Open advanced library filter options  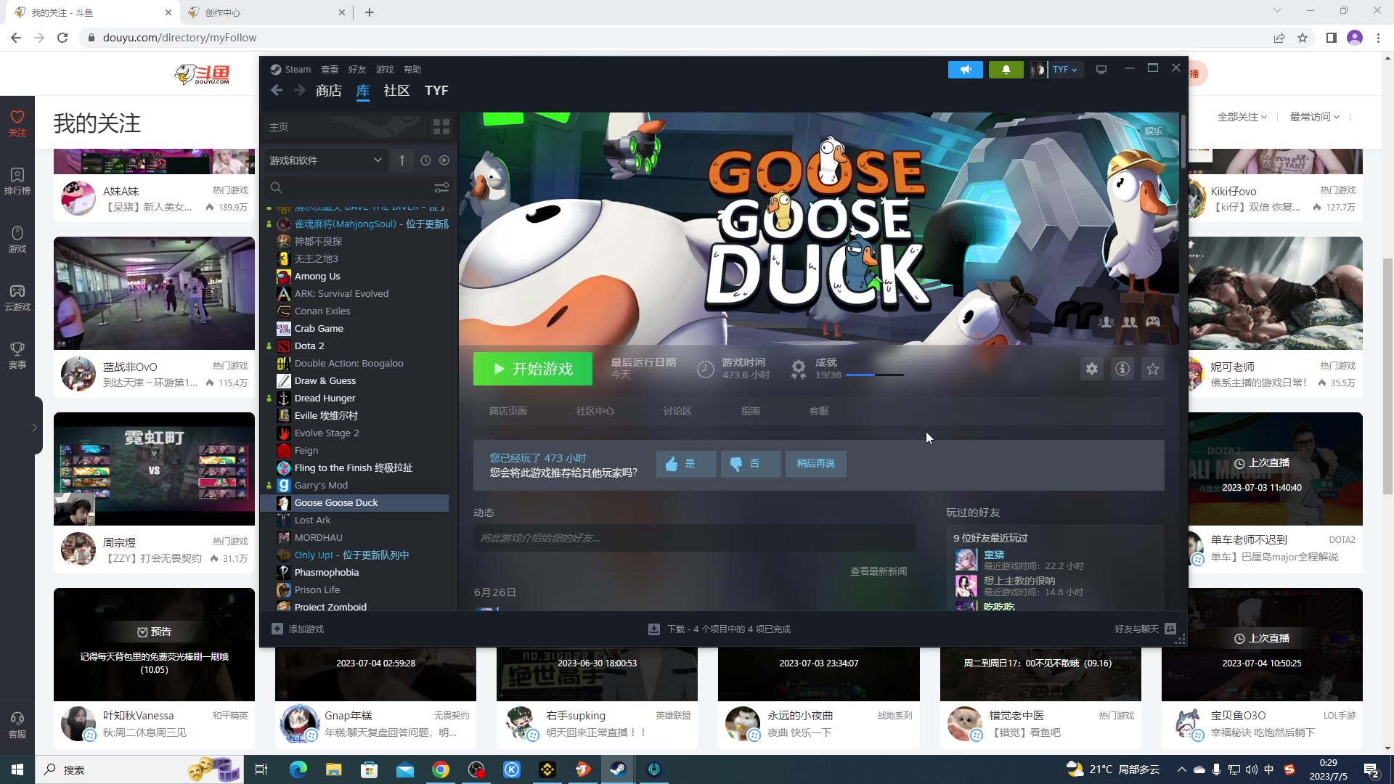point(441,188)
